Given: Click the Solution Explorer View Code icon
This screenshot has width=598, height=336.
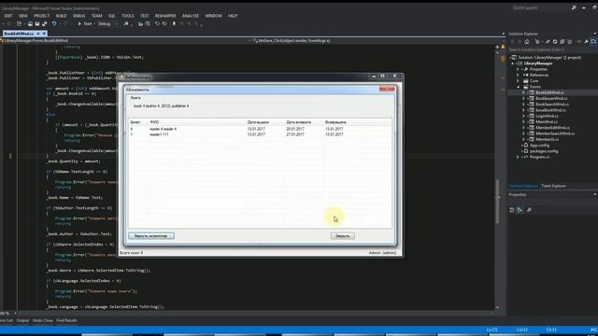Looking at the screenshot, I should click(579, 41).
